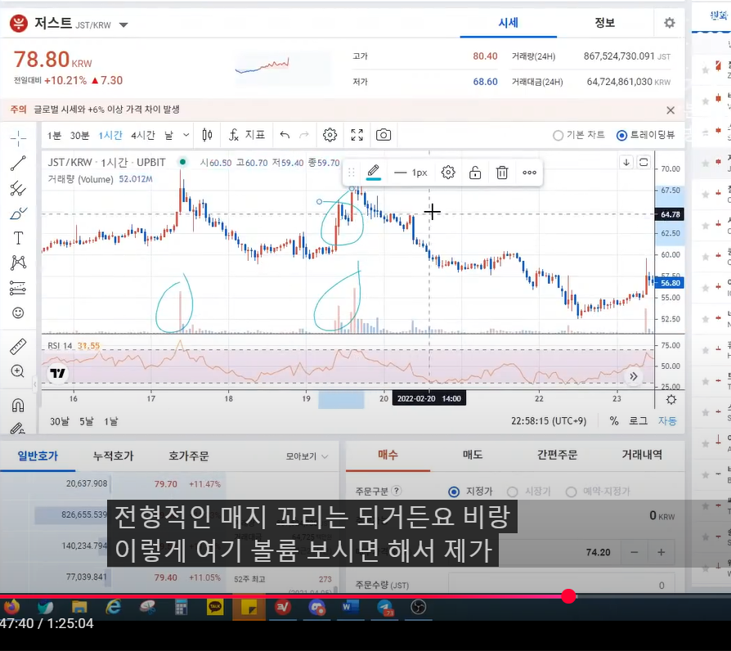
Task: Open chart settings gear in toolbar
Action: [330, 135]
